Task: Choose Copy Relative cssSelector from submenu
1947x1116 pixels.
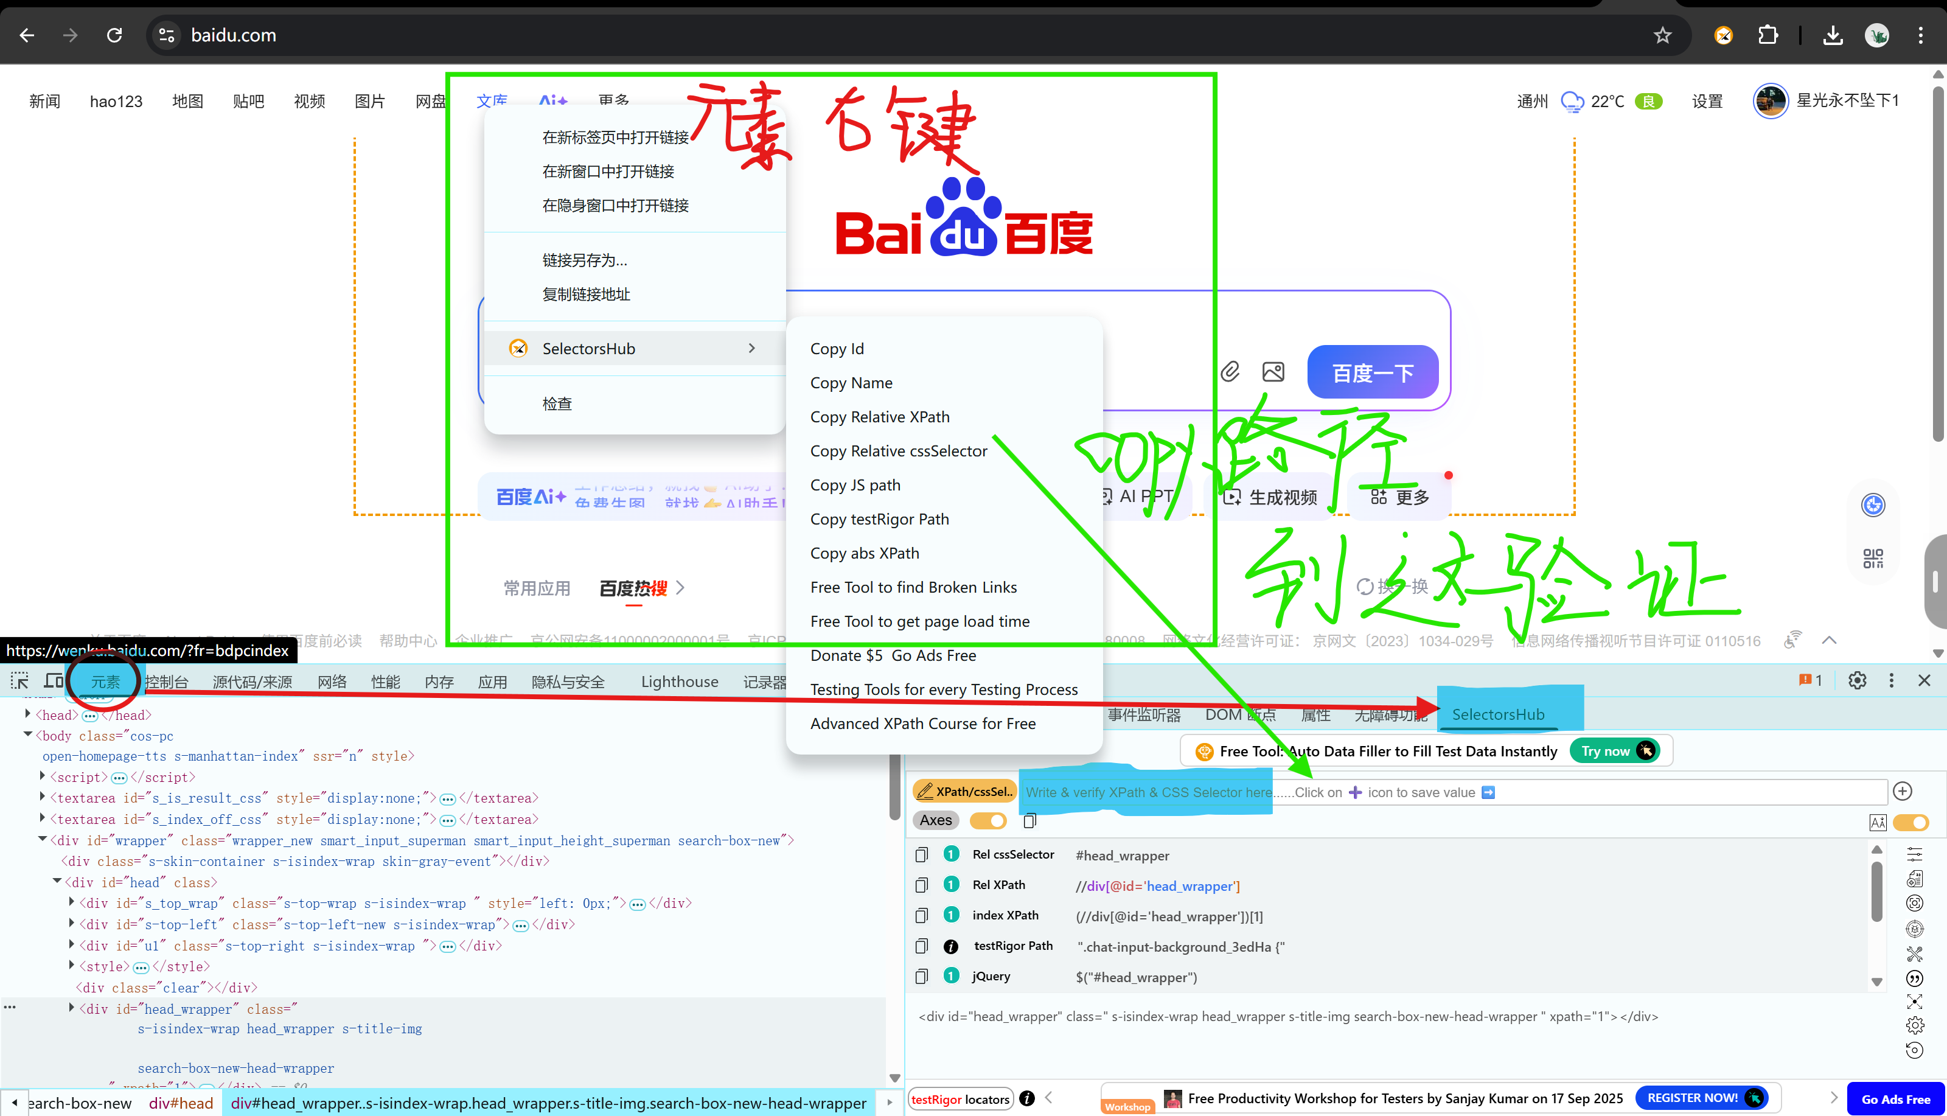Action: (x=899, y=452)
